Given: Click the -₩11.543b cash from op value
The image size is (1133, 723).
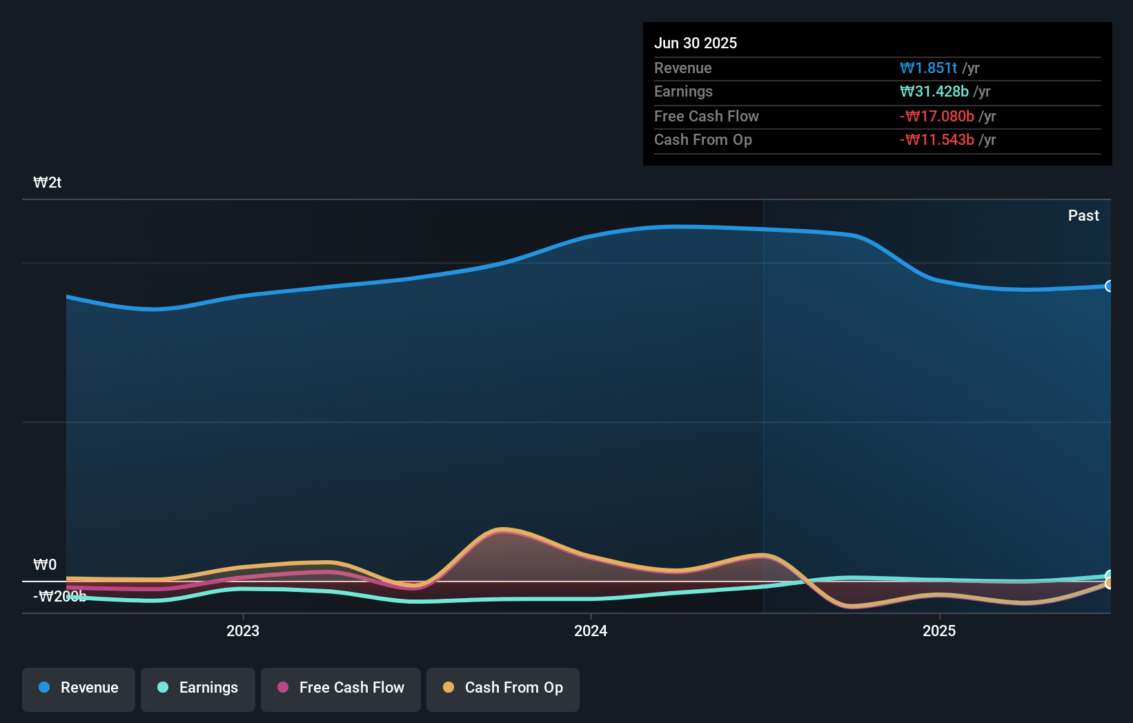Looking at the screenshot, I should [x=937, y=139].
